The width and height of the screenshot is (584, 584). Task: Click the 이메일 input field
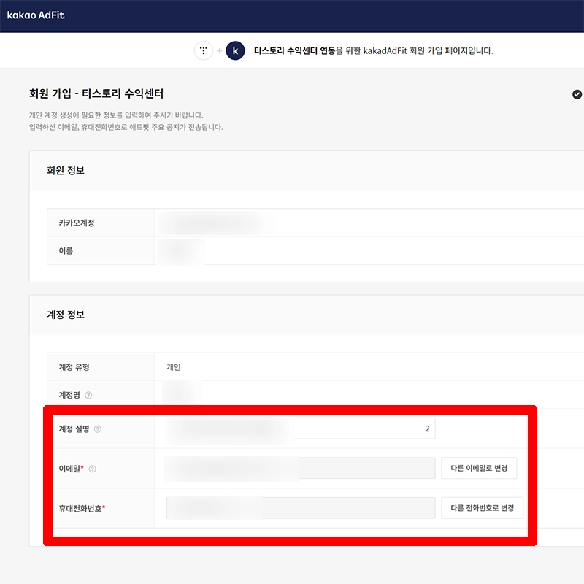(301, 468)
